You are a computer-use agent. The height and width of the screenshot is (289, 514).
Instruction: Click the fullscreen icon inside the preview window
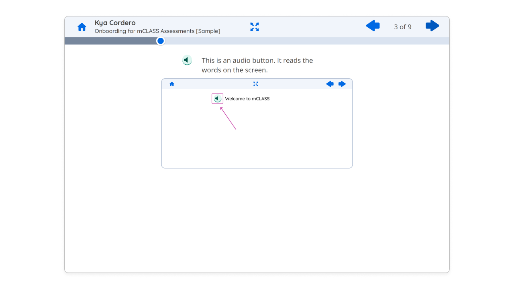256,84
